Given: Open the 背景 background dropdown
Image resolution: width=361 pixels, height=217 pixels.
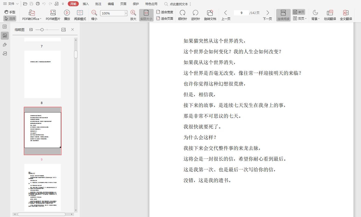Looking at the screenshot, I should coord(315,15).
